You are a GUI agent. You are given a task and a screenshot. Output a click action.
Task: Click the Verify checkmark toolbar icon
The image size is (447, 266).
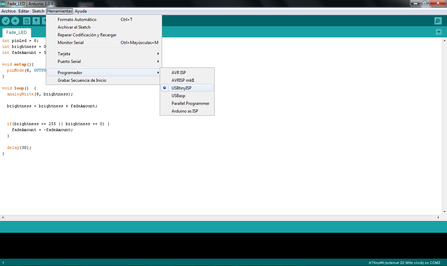pyautogui.click(x=6, y=21)
